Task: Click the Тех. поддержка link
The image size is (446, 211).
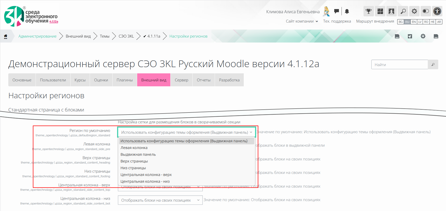Action: pos(337,21)
